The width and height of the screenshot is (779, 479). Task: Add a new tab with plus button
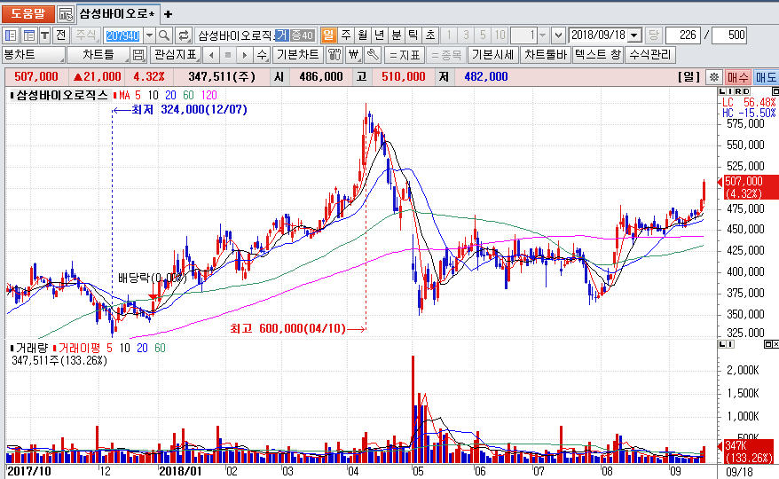169,14
